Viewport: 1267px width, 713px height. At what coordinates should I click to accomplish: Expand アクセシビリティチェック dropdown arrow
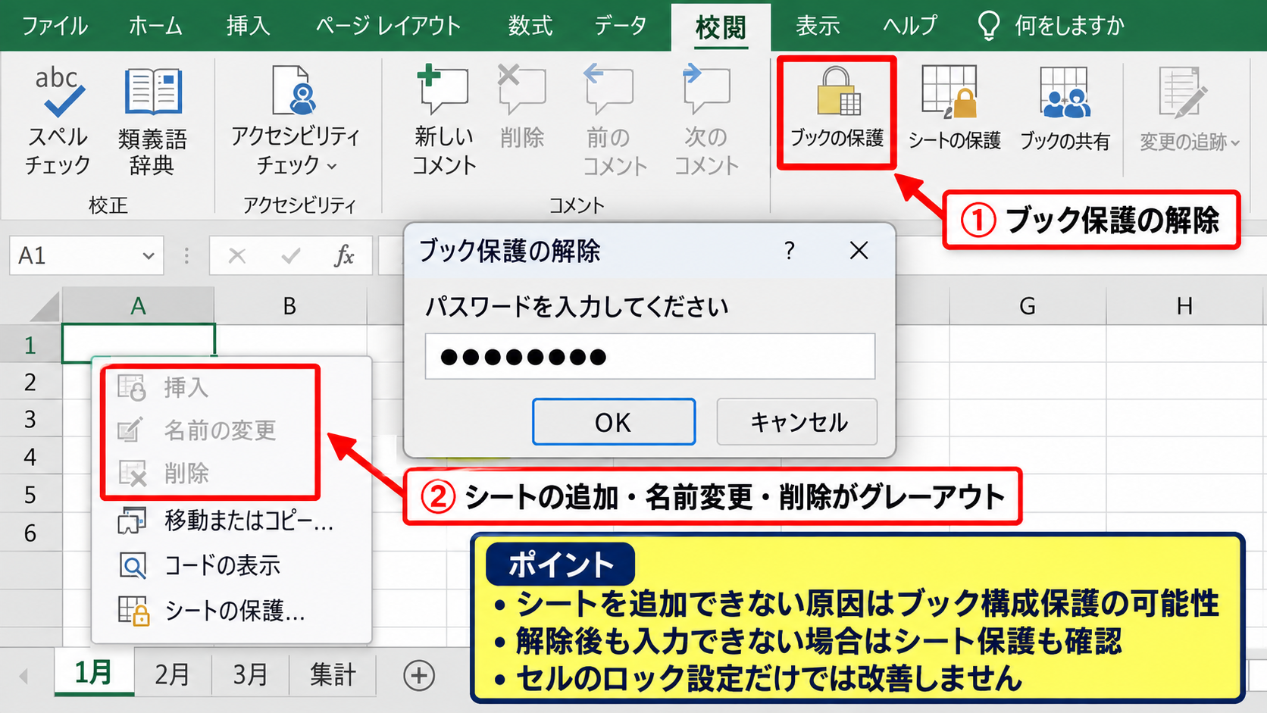click(331, 166)
